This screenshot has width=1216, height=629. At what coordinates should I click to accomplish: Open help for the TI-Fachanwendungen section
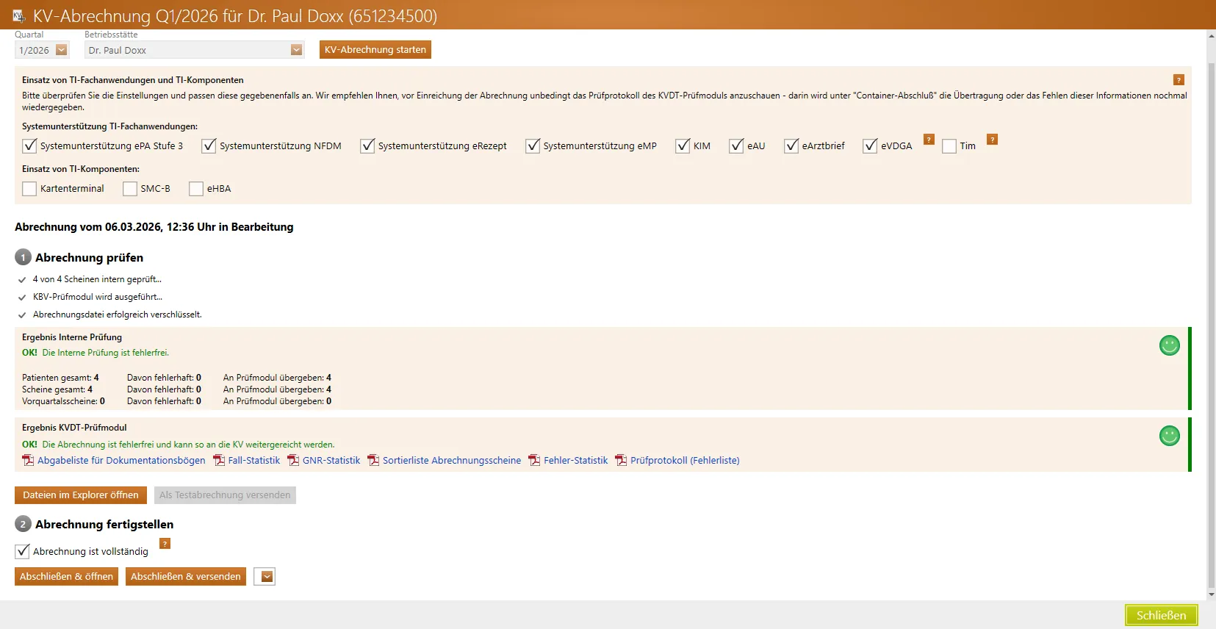(1179, 80)
